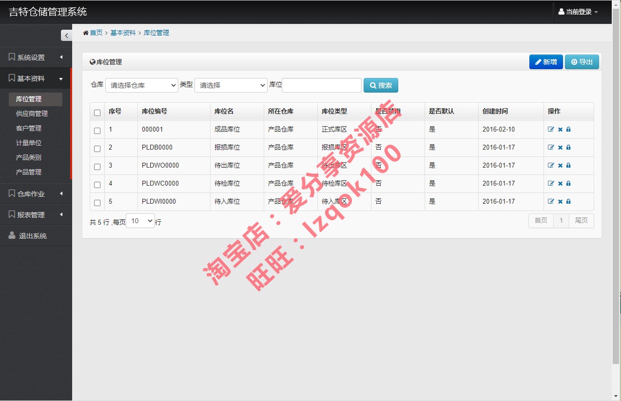Image resolution: width=621 pixels, height=401 pixels.
Task: Check the checkbox for row PLDWI0000
Action: (97, 203)
